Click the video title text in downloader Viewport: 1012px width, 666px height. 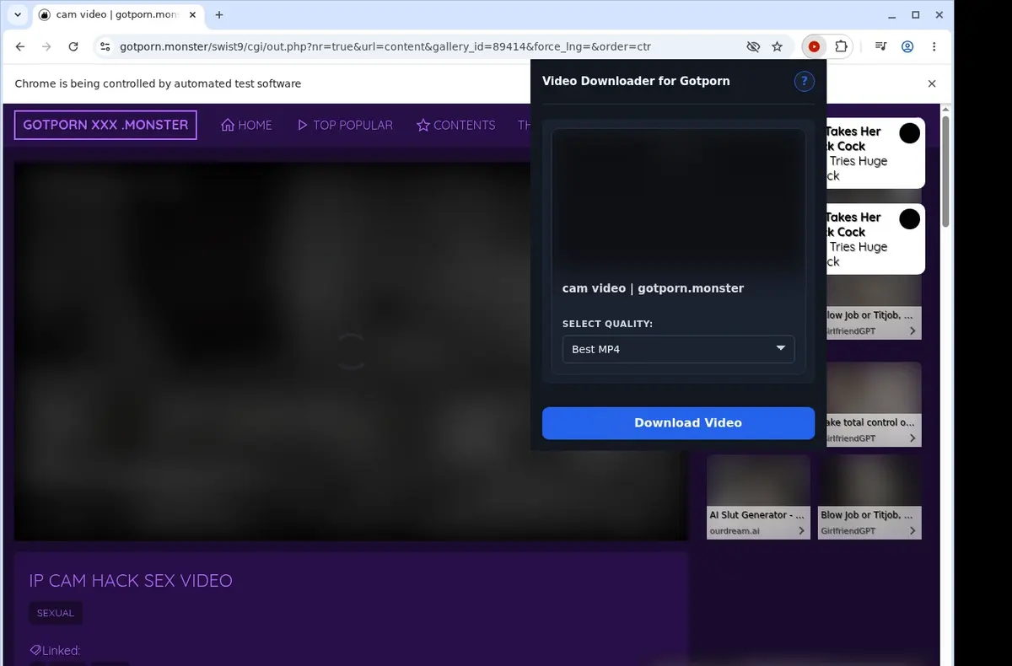(x=653, y=288)
